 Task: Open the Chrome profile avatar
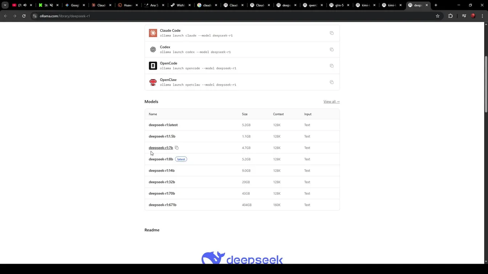click(x=473, y=16)
